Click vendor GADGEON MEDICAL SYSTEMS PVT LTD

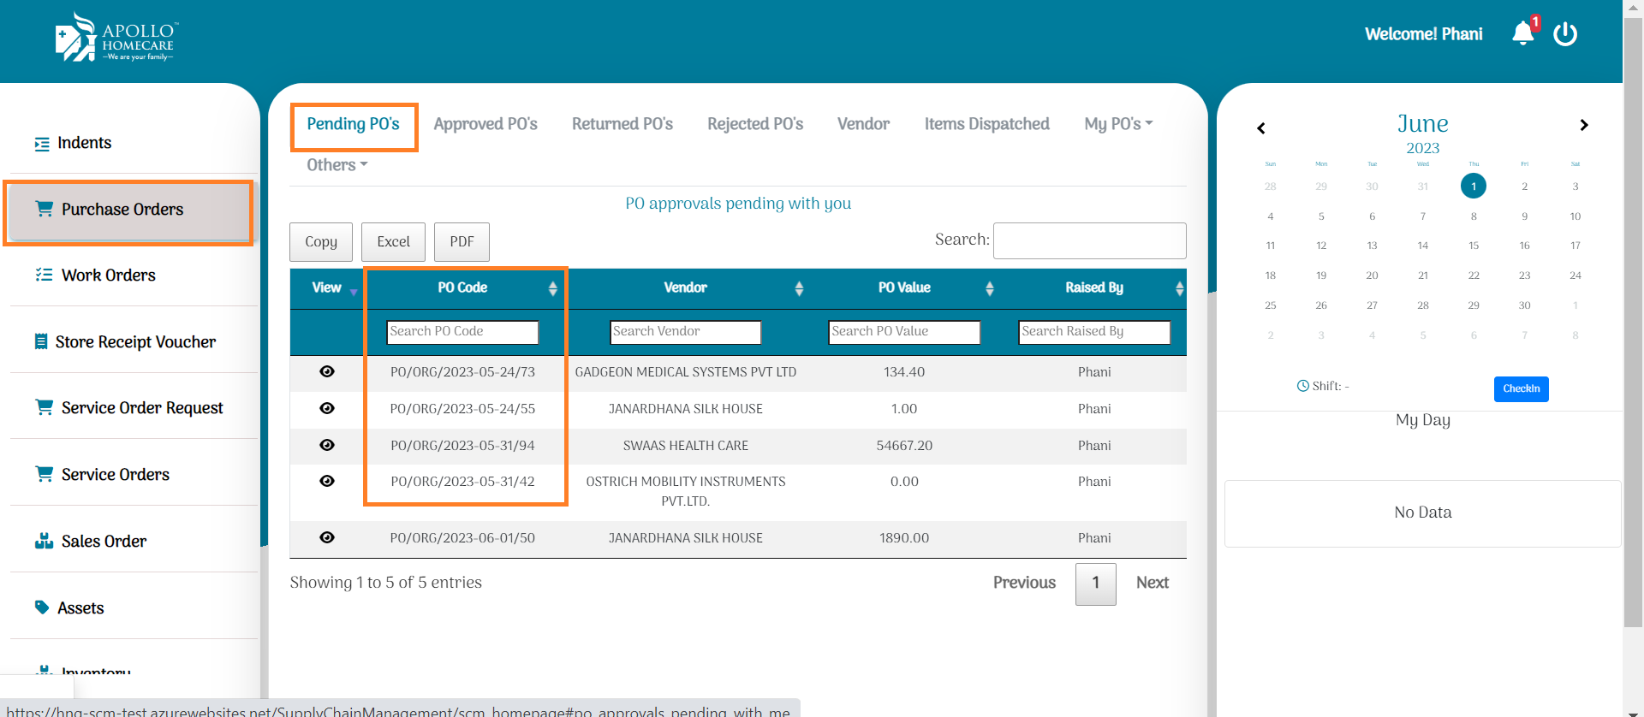(x=686, y=372)
